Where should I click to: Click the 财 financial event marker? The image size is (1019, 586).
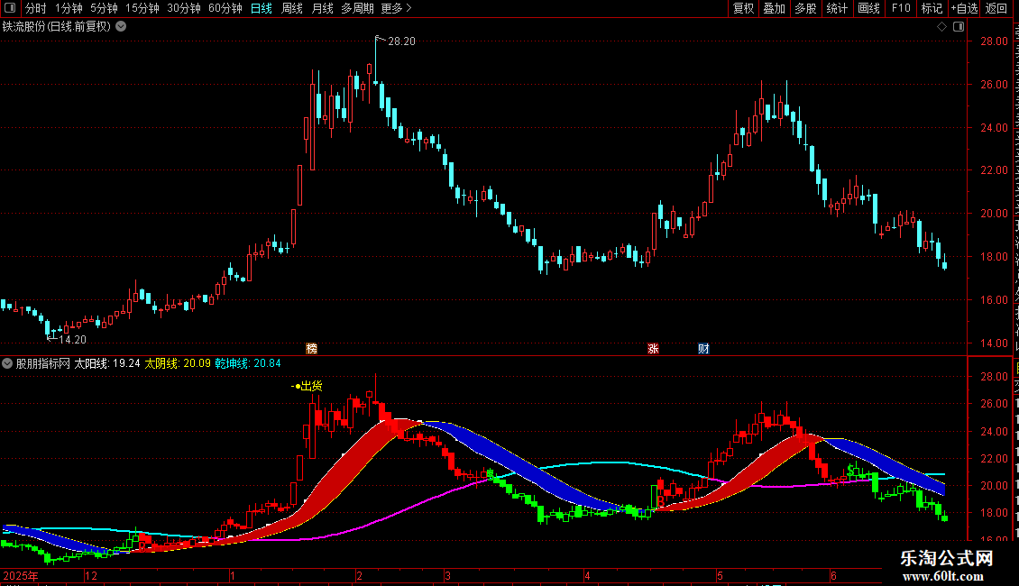coord(703,348)
